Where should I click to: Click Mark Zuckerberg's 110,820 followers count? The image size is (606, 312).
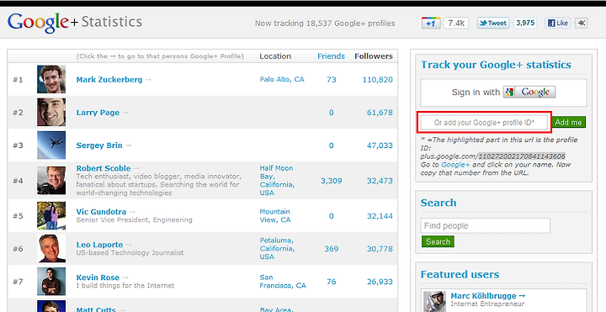pos(377,80)
